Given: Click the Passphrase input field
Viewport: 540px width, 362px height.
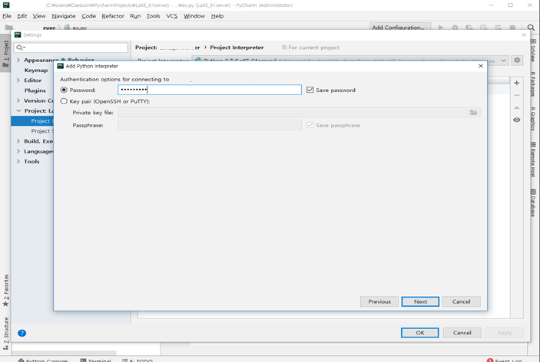Looking at the screenshot, I should coord(210,125).
